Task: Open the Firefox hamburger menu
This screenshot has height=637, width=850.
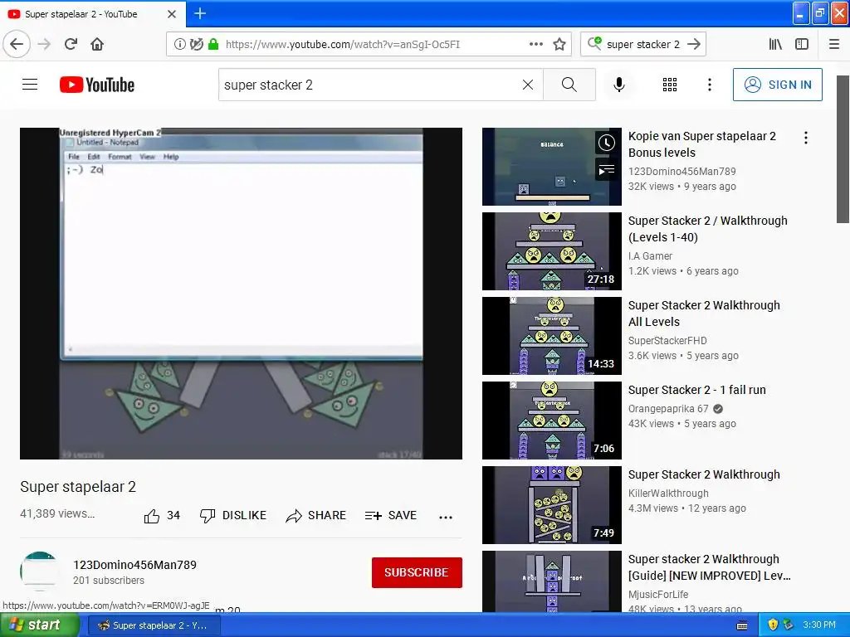Action: tap(834, 44)
